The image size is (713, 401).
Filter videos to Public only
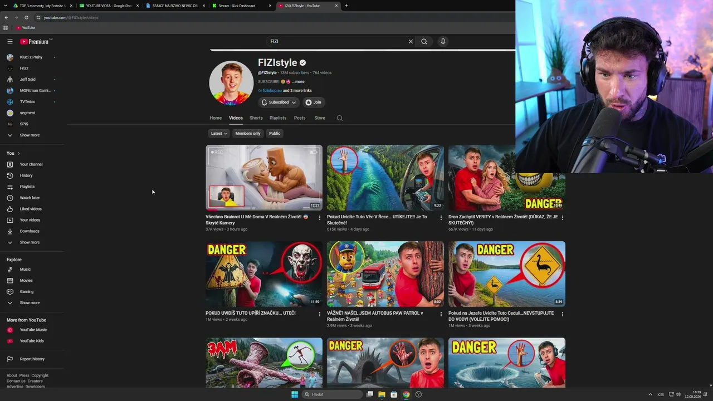275,134
